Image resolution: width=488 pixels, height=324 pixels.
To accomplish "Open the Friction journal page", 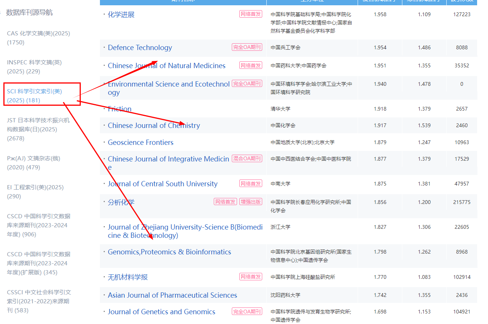I will click(119, 109).
